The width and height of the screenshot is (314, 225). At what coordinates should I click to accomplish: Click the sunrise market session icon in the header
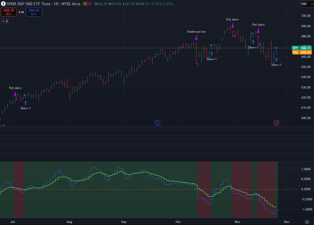(85, 4)
